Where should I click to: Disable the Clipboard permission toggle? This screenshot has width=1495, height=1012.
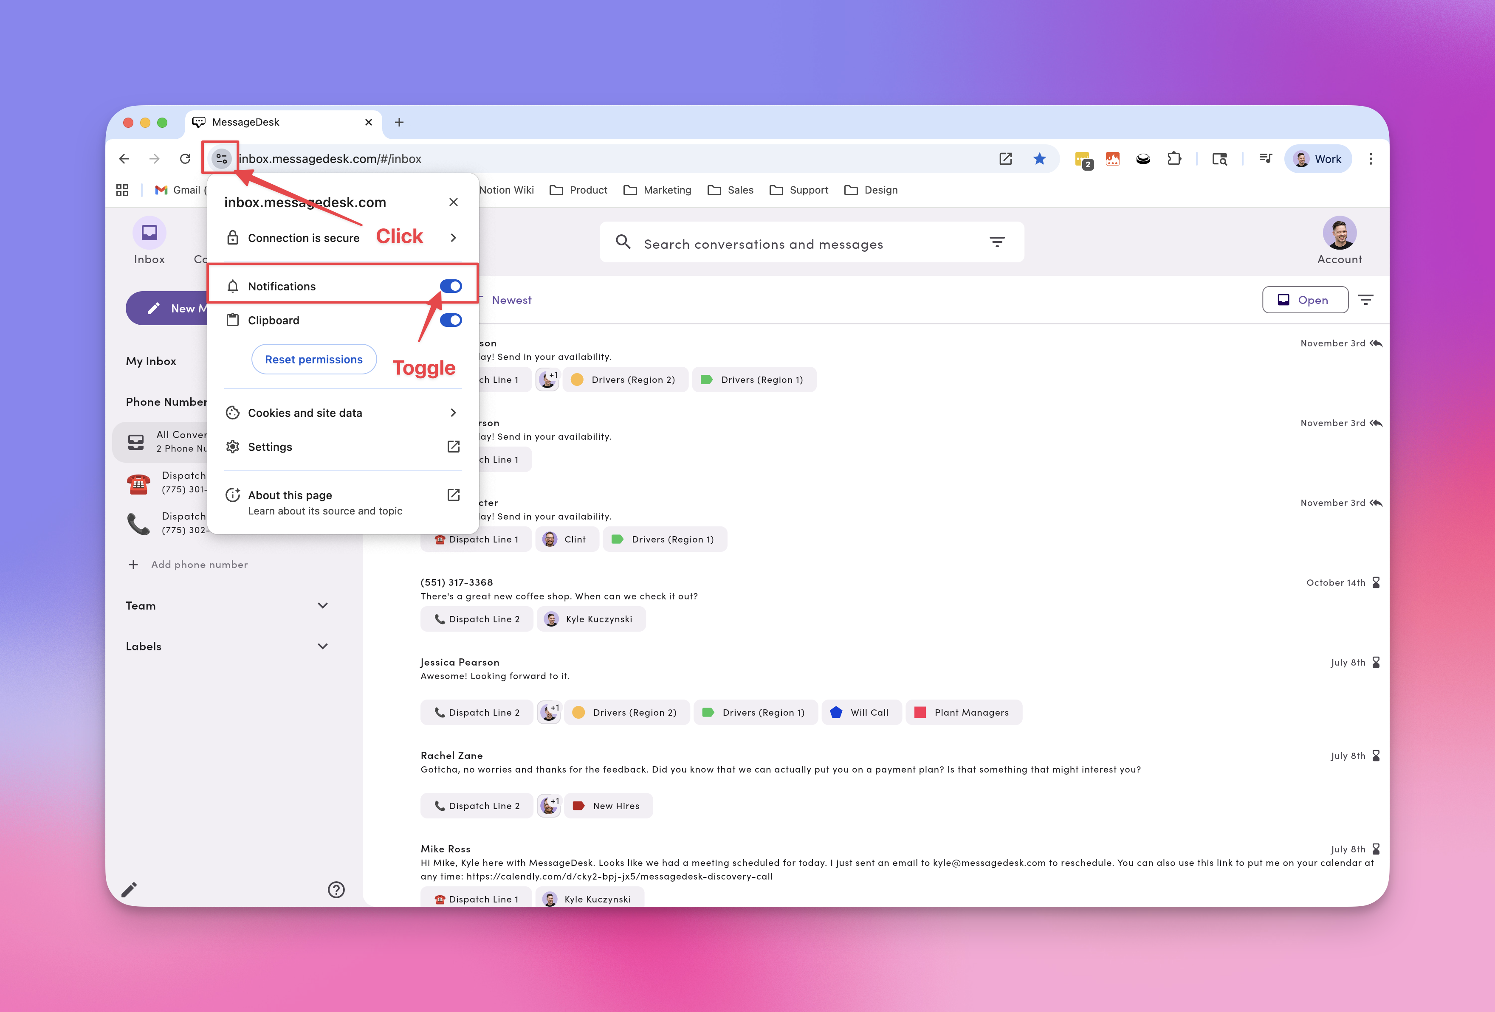(x=450, y=320)
